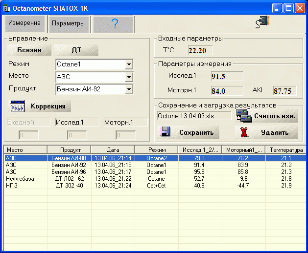Click the temperature cell 21.9
Viewport: 308px width, 253px height.
(x=286, y=186)
